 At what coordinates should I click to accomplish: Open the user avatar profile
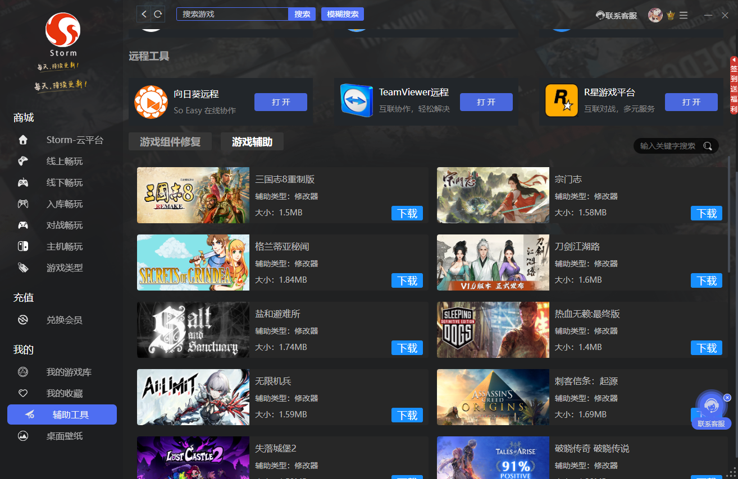[655, 15]
